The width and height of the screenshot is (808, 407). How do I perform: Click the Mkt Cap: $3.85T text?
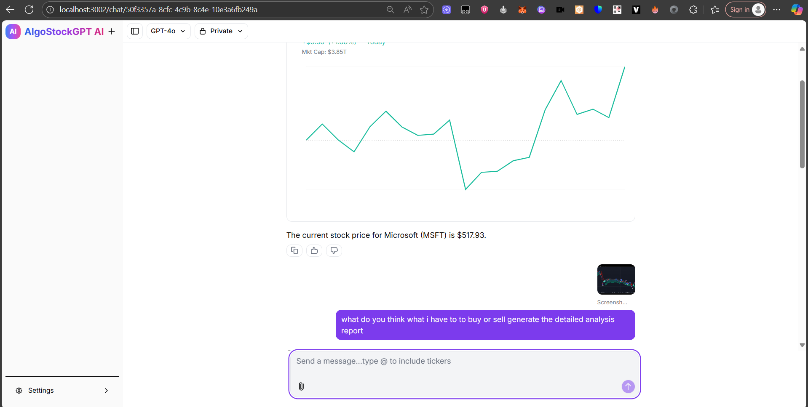pos(324,52)
